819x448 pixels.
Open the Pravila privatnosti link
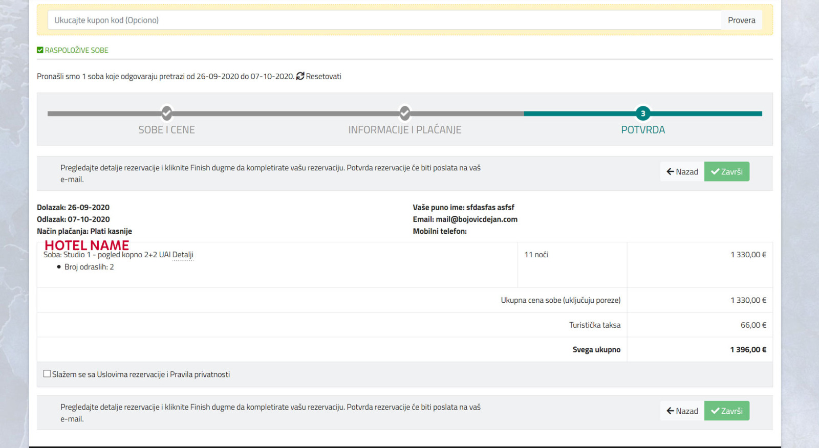[200, 374]
